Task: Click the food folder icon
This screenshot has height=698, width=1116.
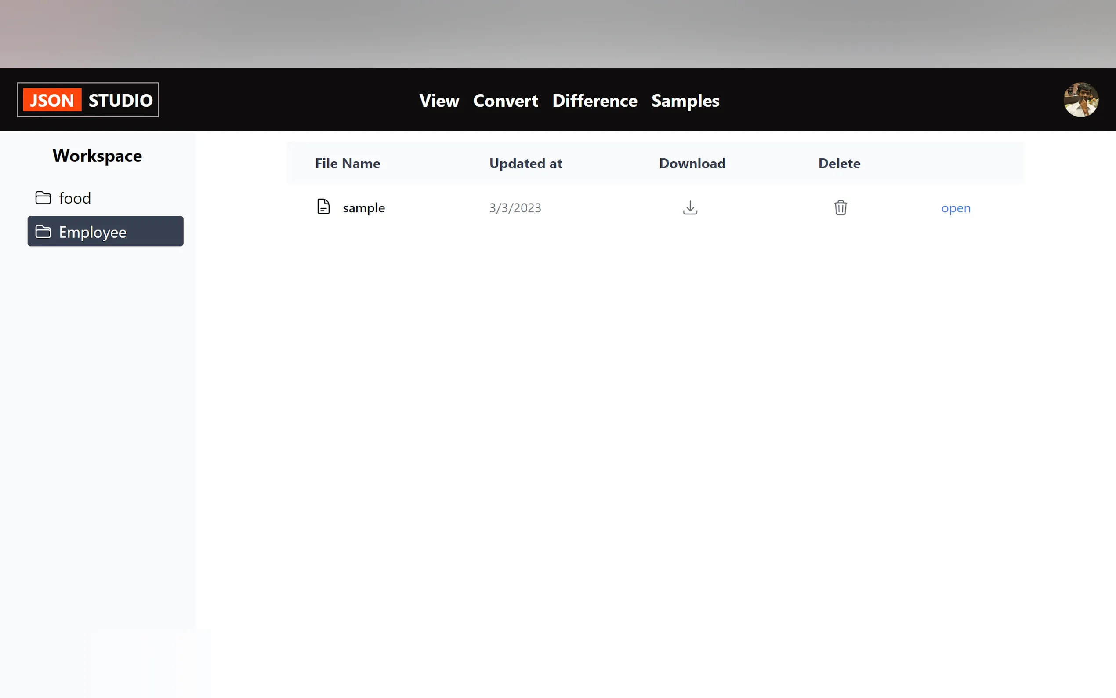Action: pyautogui.click(x=43, y=198)
